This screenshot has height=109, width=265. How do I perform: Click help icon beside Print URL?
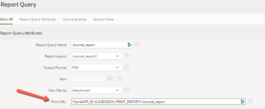[x=250, y=101]
